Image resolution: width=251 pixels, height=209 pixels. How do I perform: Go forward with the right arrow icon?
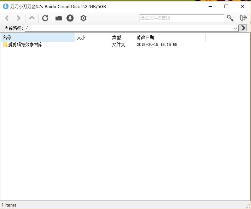19,18
